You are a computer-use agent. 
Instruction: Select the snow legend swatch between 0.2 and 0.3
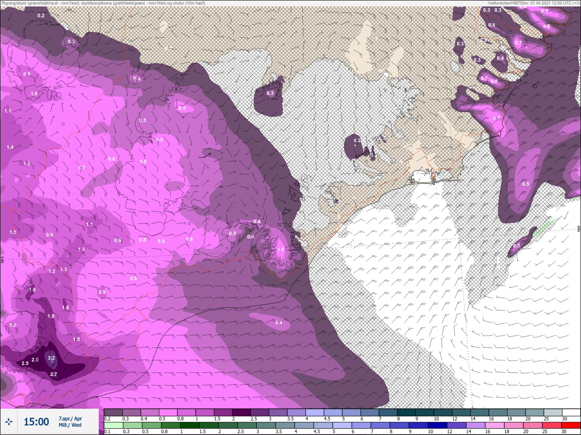(113, 412)
